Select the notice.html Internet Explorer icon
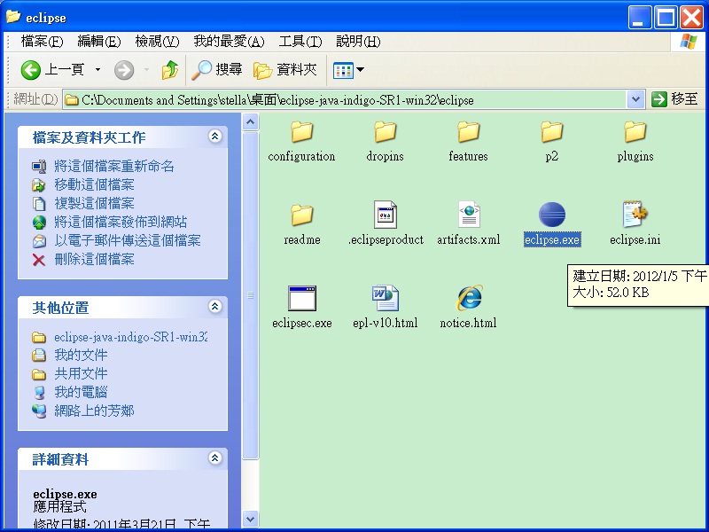 tap(469, 298)
